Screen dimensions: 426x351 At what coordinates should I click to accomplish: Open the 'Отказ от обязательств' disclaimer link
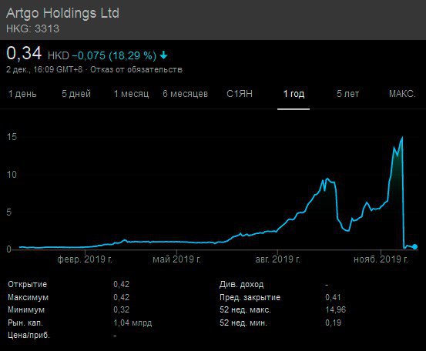point(136,70)
